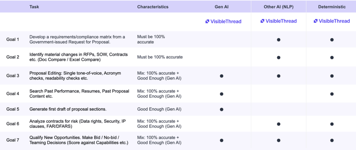Click the Goal 7 row label

pyautogui.click(x=13, y=140)
